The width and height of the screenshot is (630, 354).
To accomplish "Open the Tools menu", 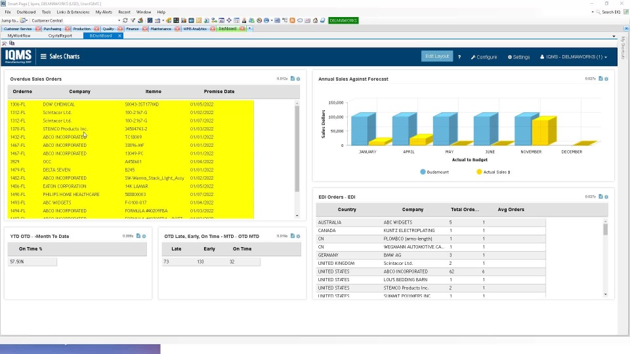I will [46, 12].
